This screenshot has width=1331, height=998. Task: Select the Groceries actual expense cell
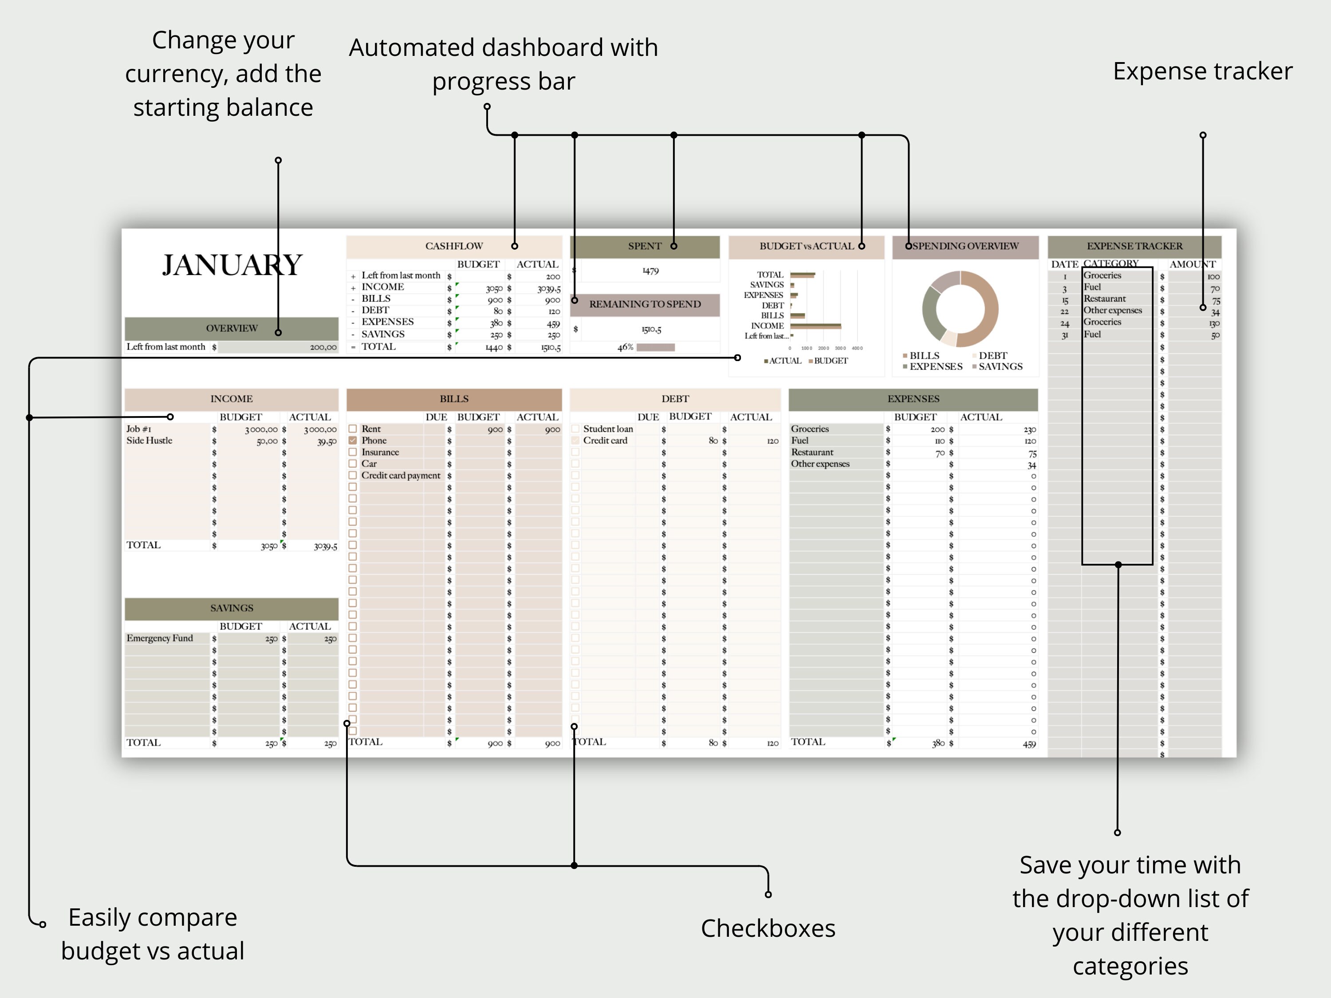coord(998,429)
